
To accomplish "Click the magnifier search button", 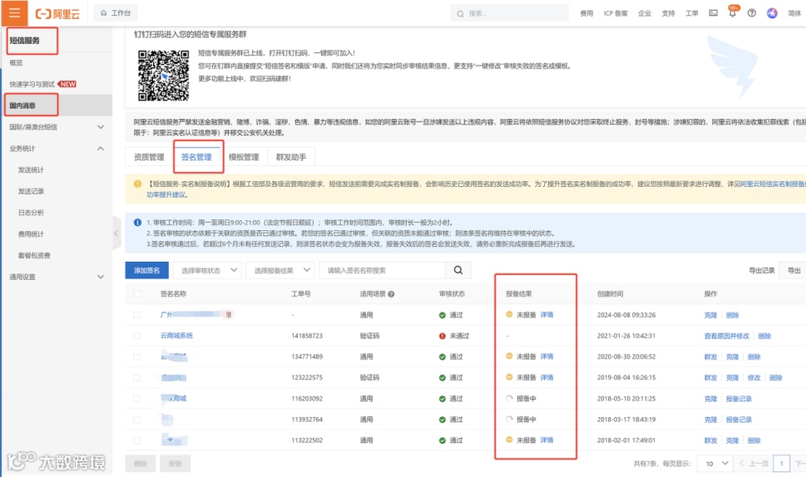I will (x=458, y=271).
